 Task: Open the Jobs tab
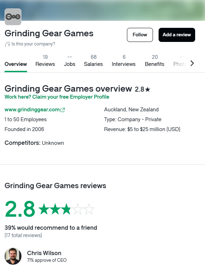pyautogui.click(x=69, y=61)
